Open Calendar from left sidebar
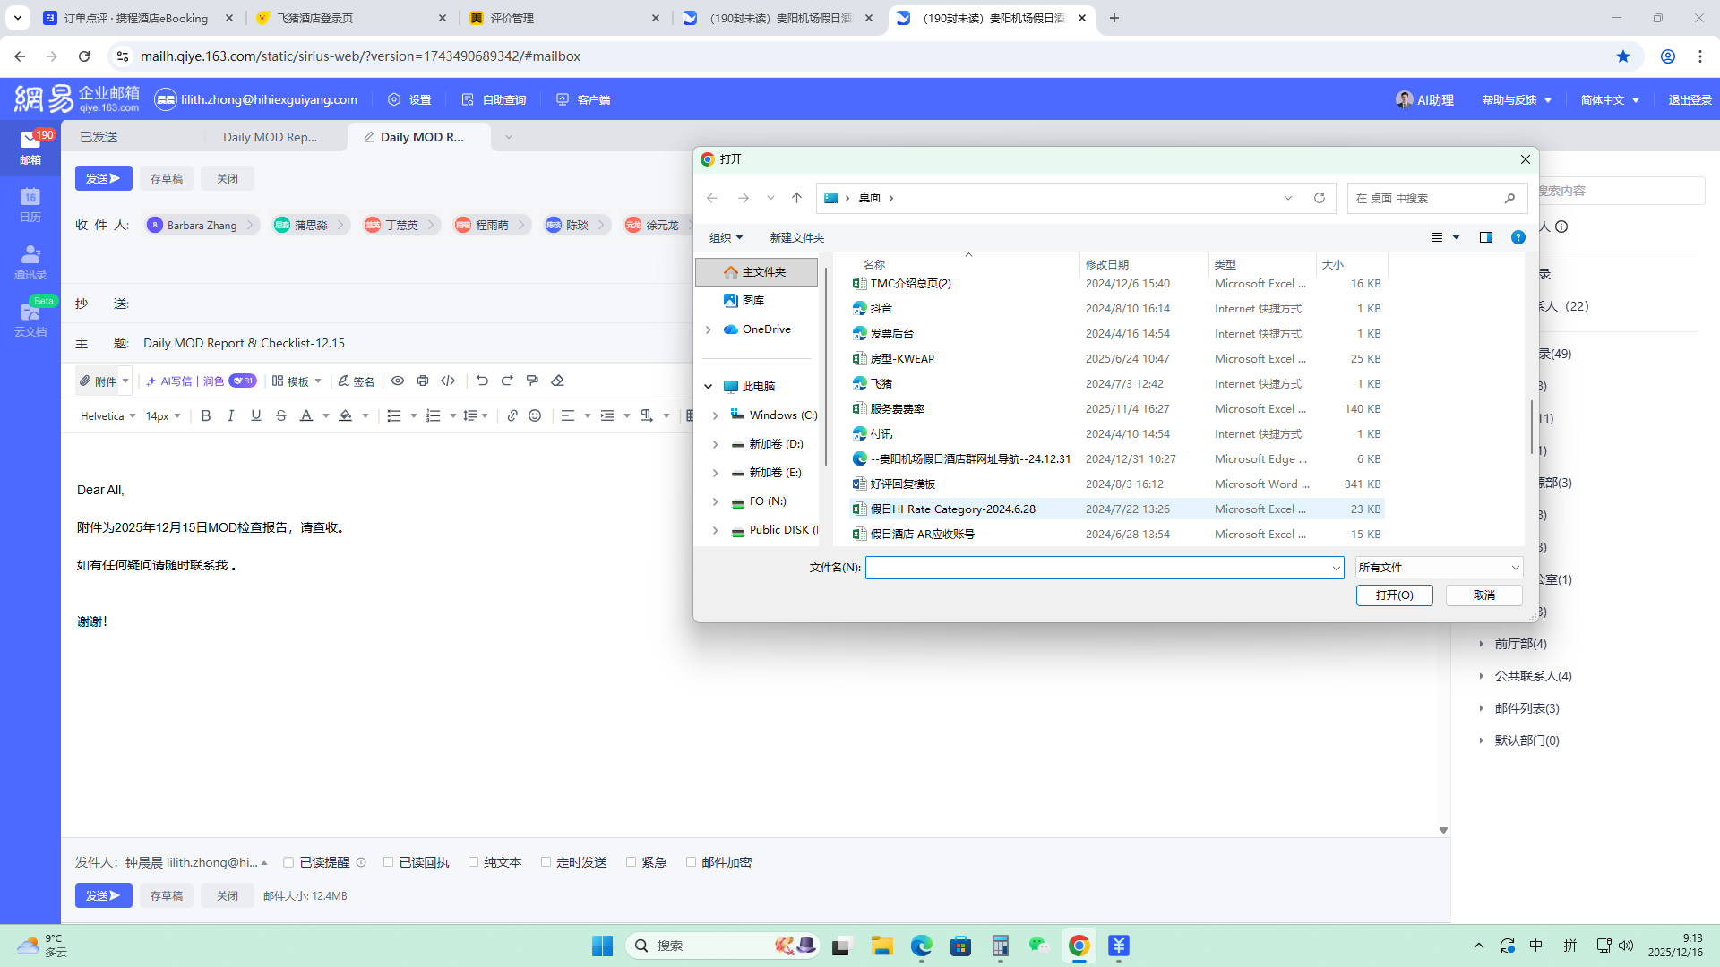The width and height of the screenshot is (1720, 967). pyautogui.click(x=30, y=204)
